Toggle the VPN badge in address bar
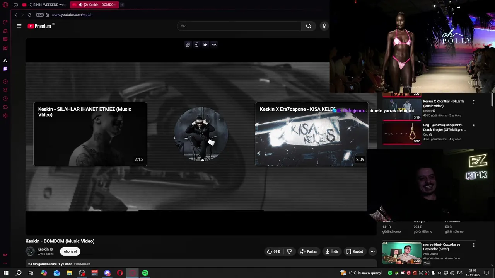The image size is (495, 278). pyautogui.click(x=40, y=15)
